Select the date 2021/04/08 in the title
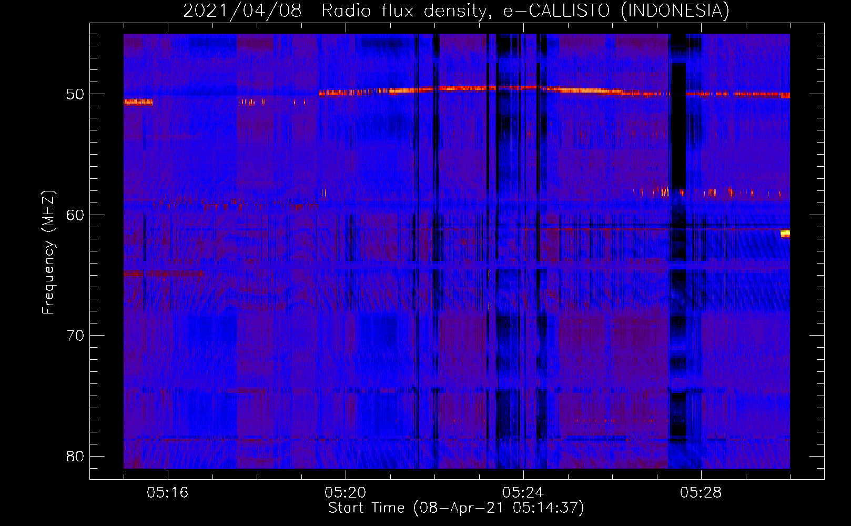 pyautogui.click(x=242, y=11)
